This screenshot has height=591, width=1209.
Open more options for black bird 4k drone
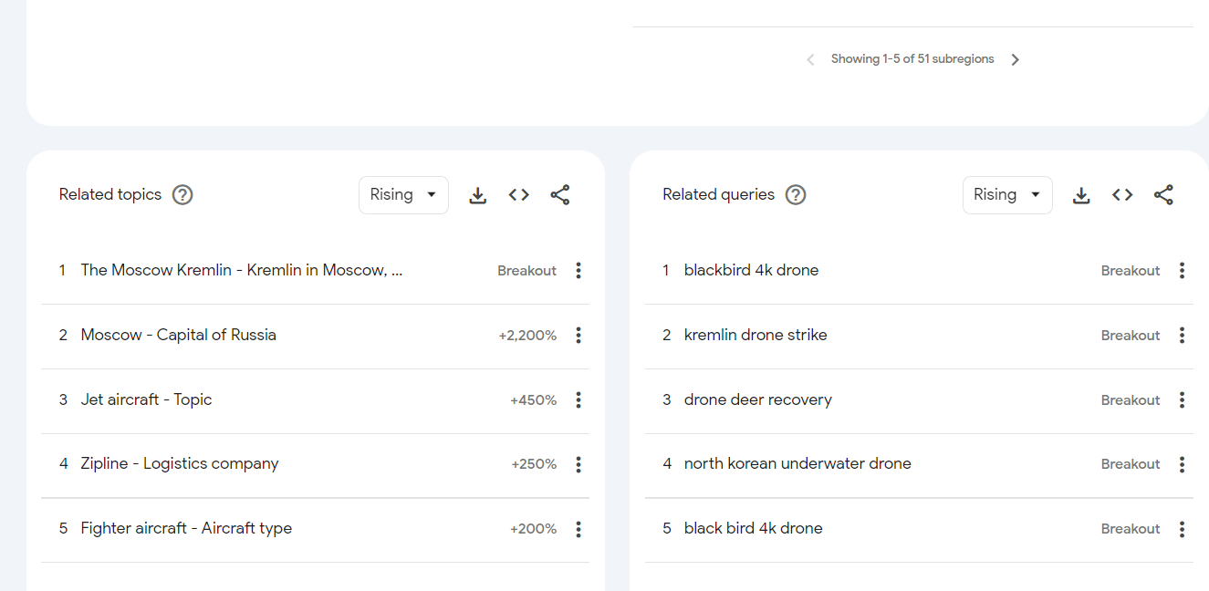tap(1182, 529)
